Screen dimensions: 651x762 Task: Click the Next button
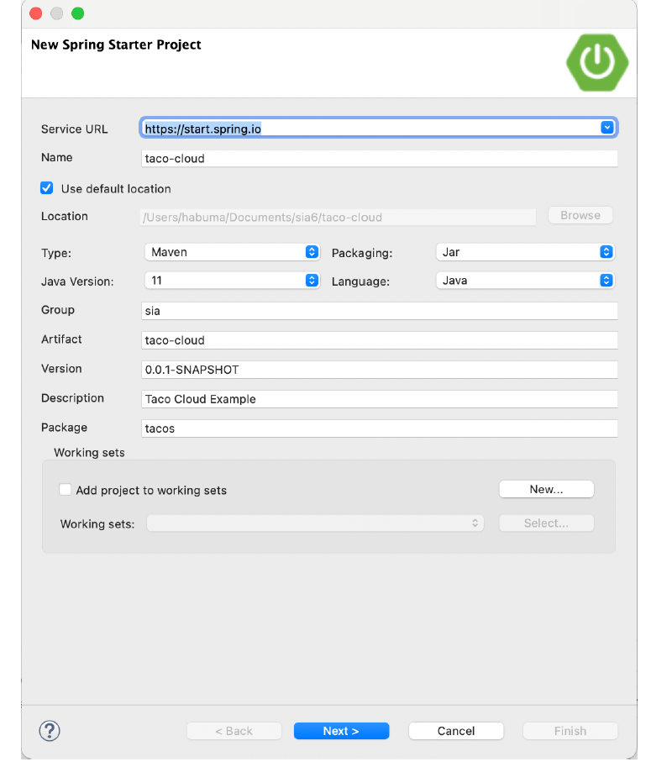click(x=341, y=730)
